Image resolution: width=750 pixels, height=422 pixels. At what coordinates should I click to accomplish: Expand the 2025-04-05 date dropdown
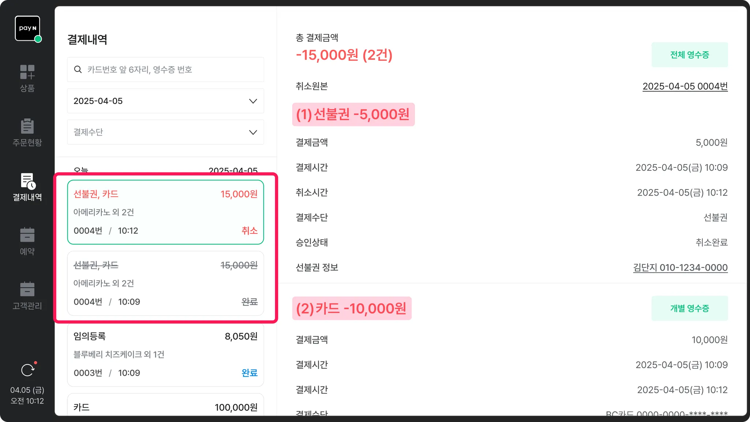coord(165,101)
